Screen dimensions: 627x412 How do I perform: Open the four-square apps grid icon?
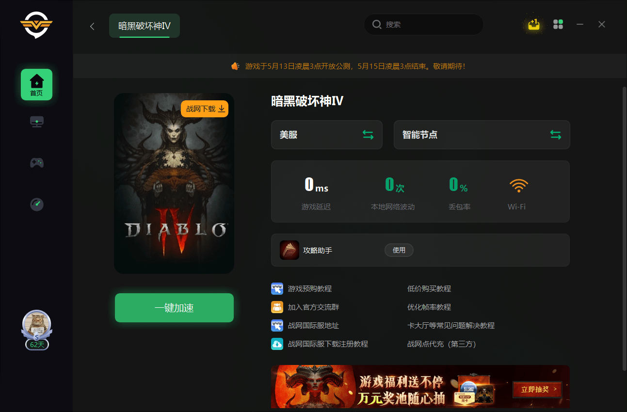[x=558, y=24]
